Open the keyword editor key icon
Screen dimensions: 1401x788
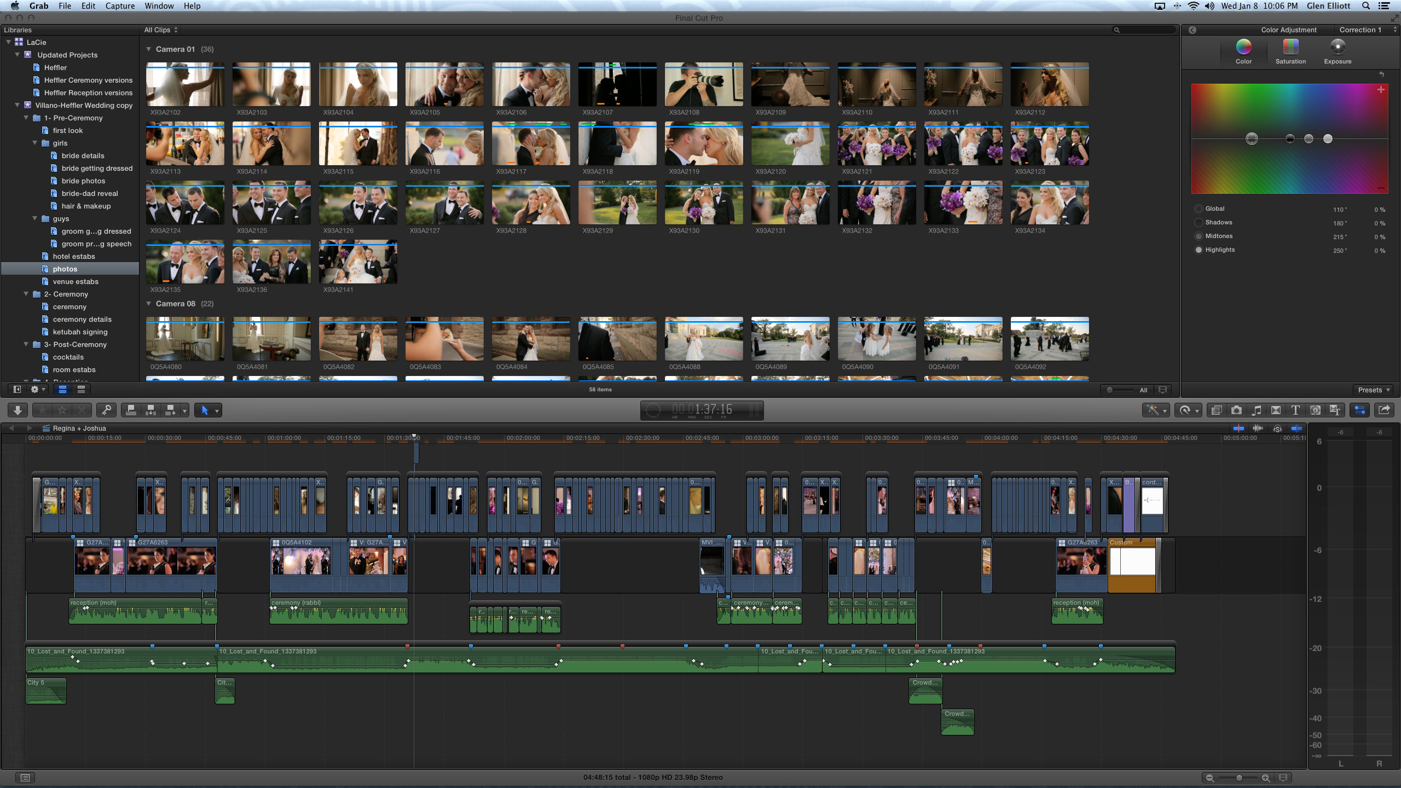click(x=107, y=410)
